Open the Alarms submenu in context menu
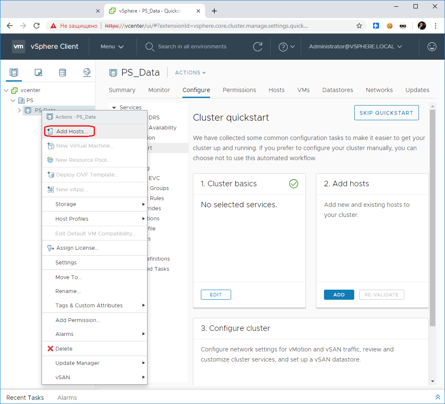The width and height of the screenshot is (445, 404). 95,334
